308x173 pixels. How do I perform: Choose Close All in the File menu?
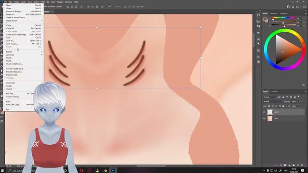(x=24, y=28)
